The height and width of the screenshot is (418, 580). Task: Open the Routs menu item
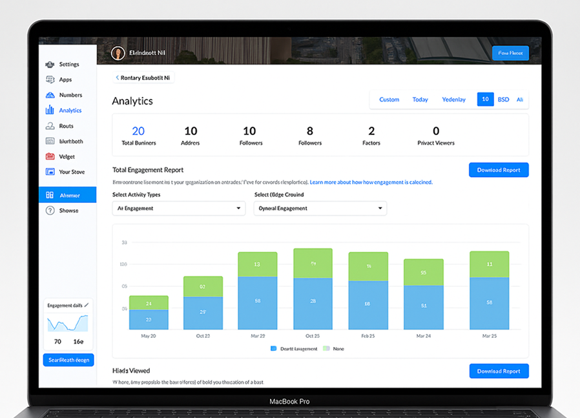[x=67, y=126]
